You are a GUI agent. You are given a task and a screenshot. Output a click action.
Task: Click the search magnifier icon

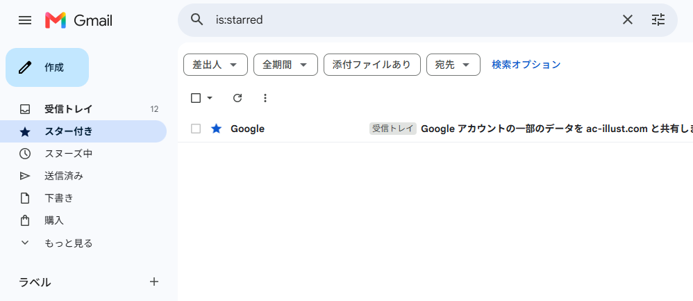(x=197, y=19)
